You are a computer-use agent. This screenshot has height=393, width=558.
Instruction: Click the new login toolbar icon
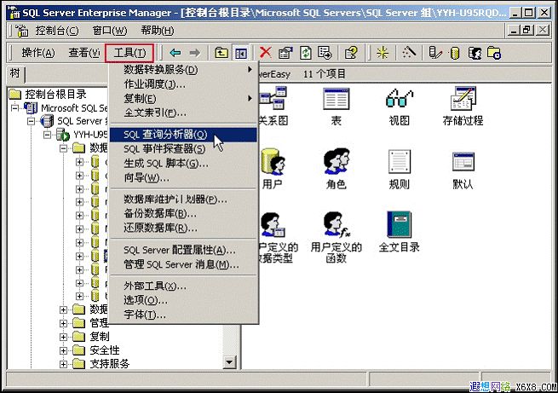[475, 53]
